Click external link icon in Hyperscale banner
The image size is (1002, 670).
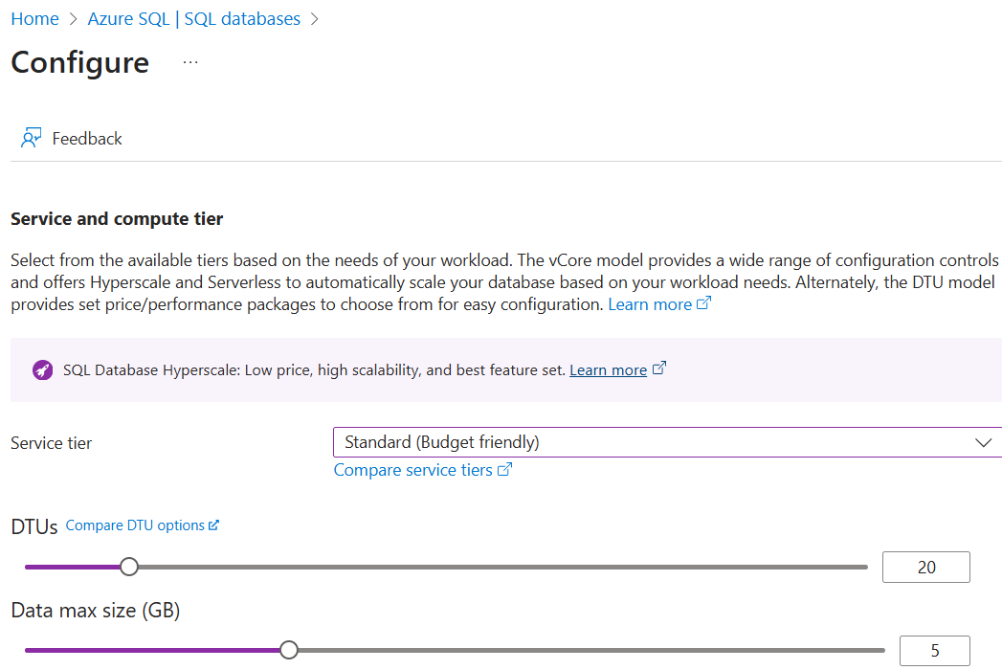click(x=658, y=368)
